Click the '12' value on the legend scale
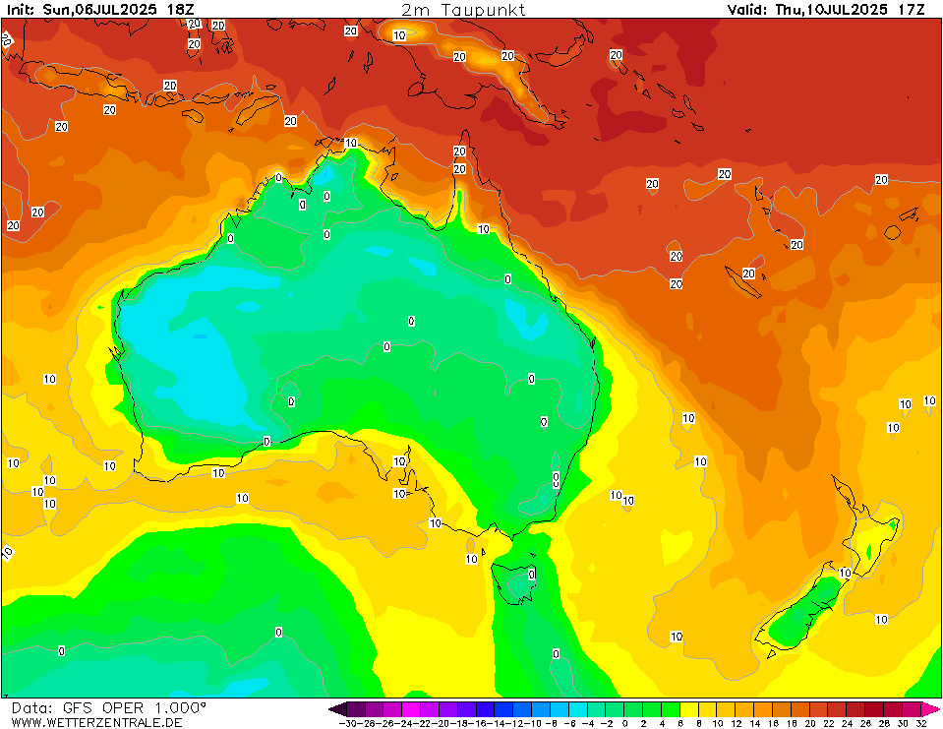943x729 pixels. click(737, 723)
